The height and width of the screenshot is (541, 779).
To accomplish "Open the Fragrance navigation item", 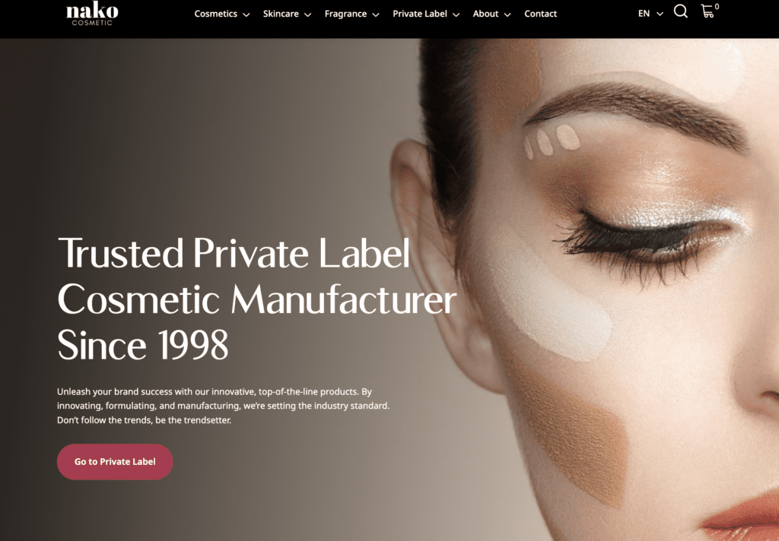I will 346,14.
